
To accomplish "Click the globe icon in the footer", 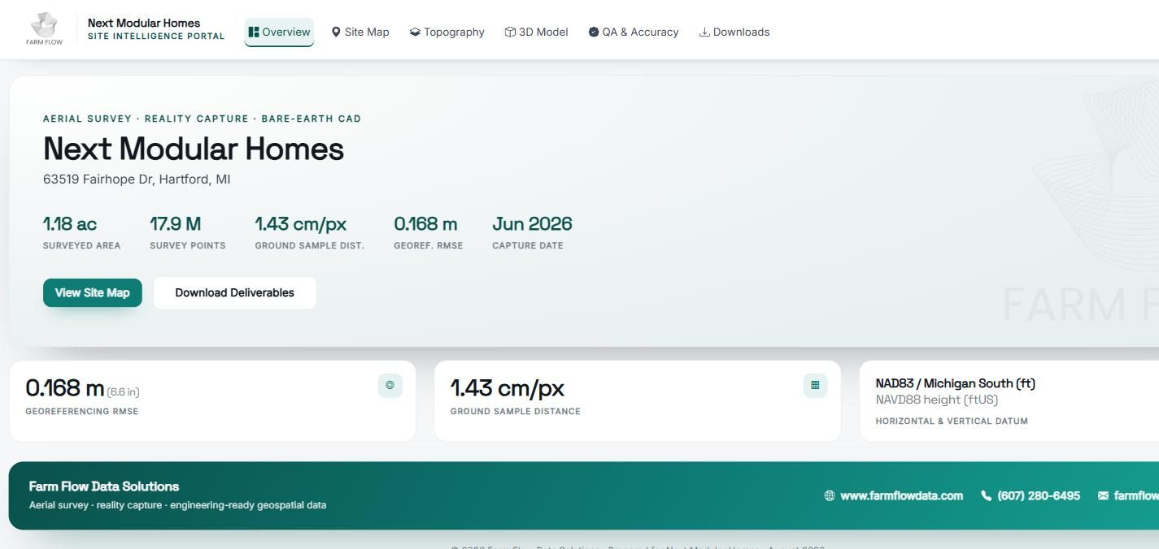I will (830, 496).
